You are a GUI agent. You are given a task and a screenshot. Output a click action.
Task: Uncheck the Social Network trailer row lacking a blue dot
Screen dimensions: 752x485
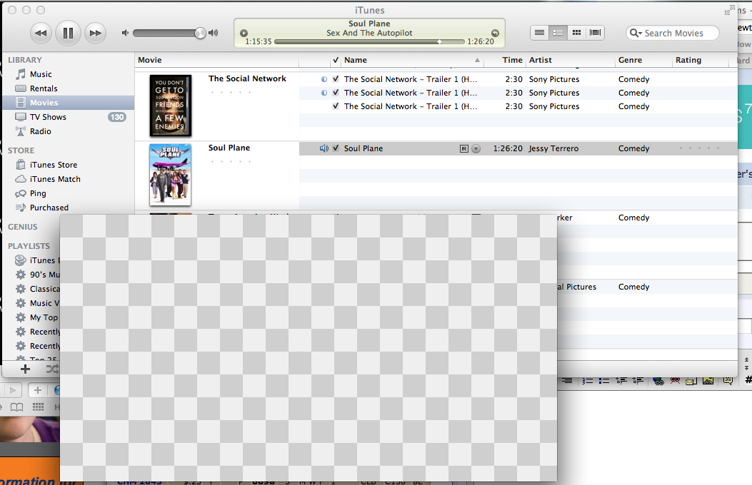pos(336,106)
